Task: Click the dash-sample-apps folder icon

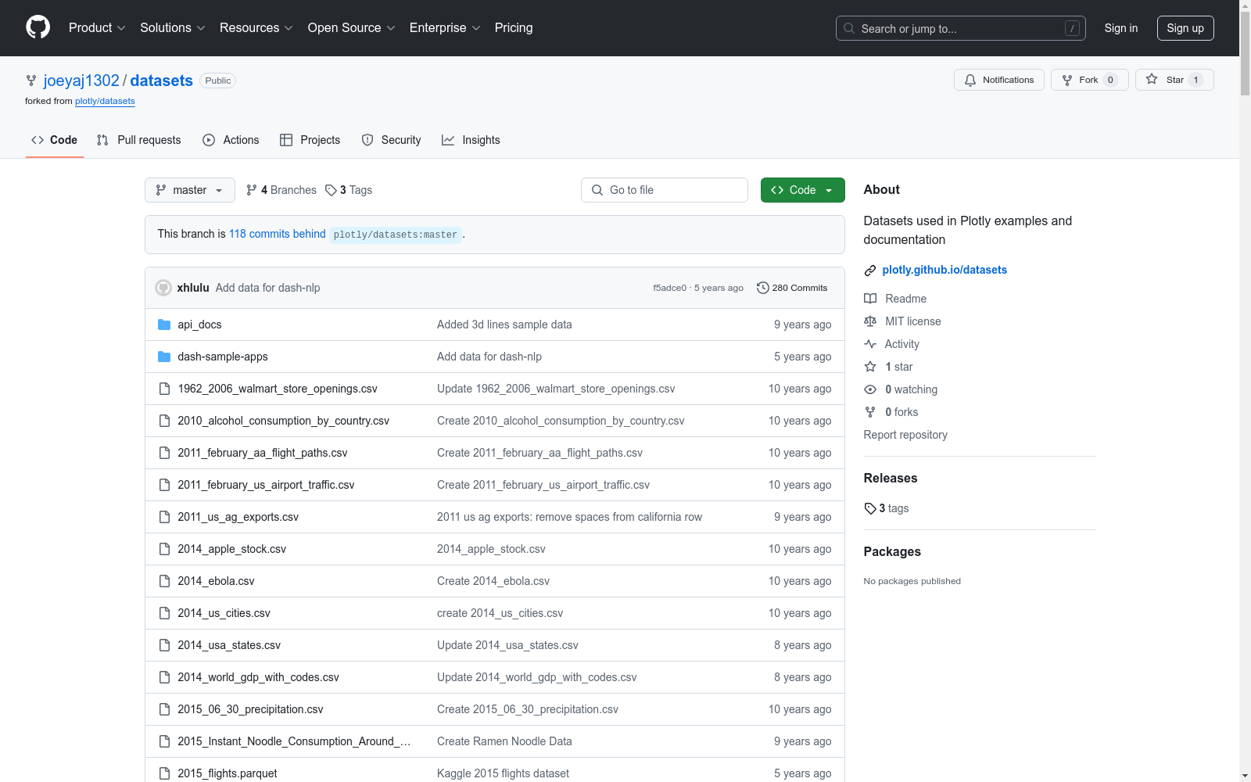Action: [164, 357]
